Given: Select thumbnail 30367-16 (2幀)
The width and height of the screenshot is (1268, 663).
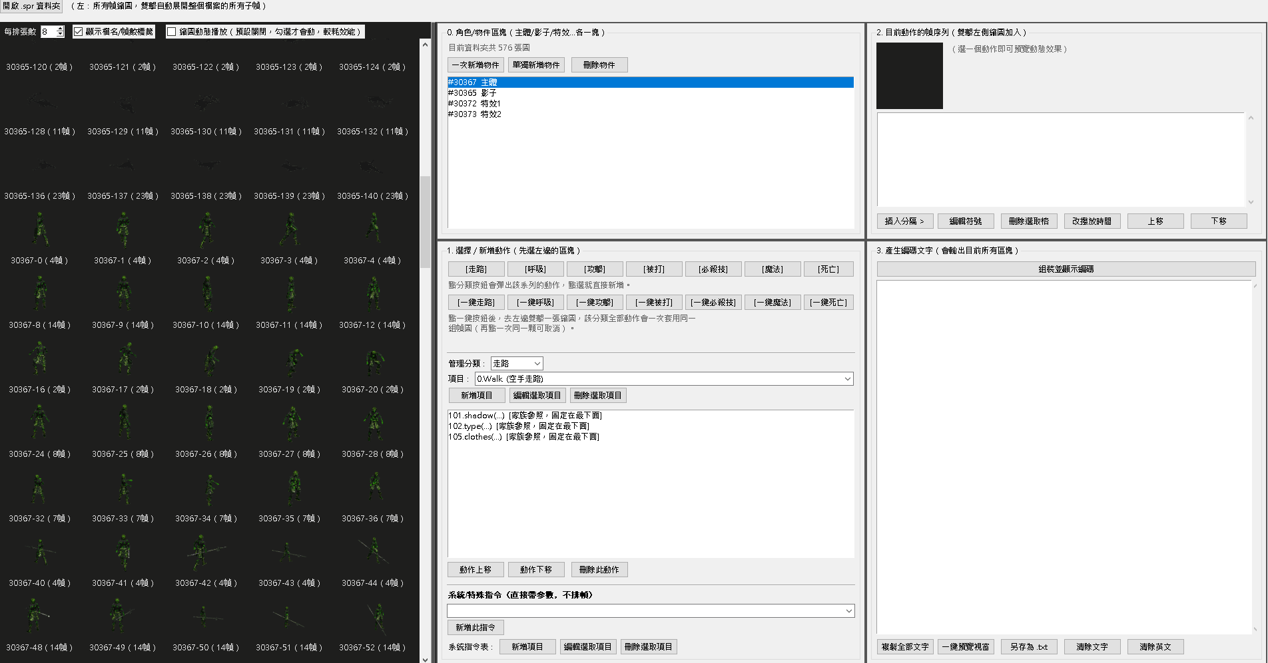Looking at the screenshot, I should [x=39, y=358].
